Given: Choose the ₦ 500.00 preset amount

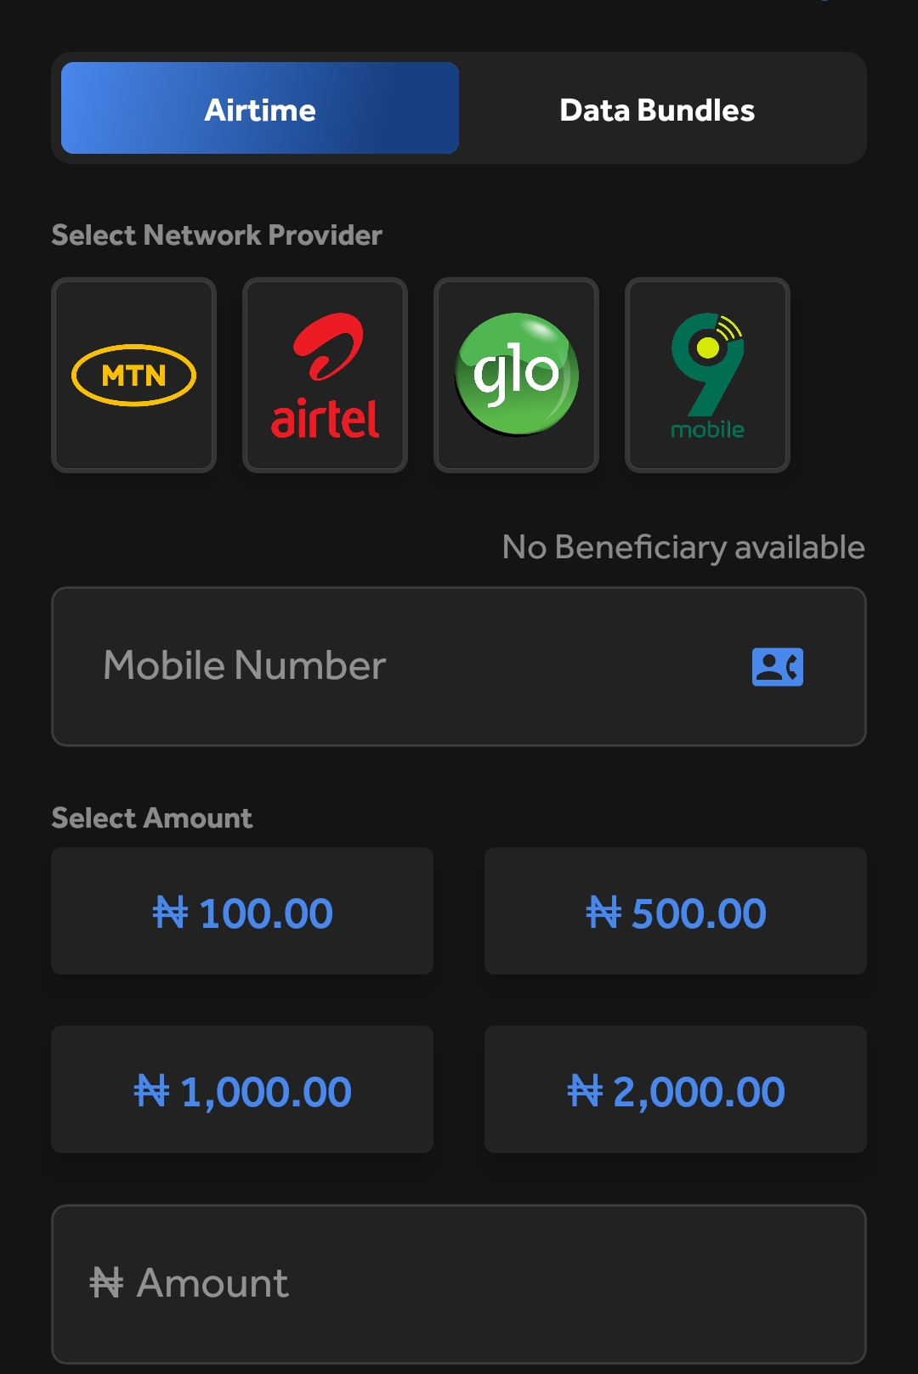Looking at the screenshot, I should (676, 911).
